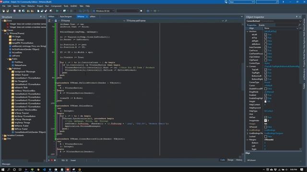
Task: Click the macro play button in status bar
Action: pyautogui.click(x=49, y=161)
